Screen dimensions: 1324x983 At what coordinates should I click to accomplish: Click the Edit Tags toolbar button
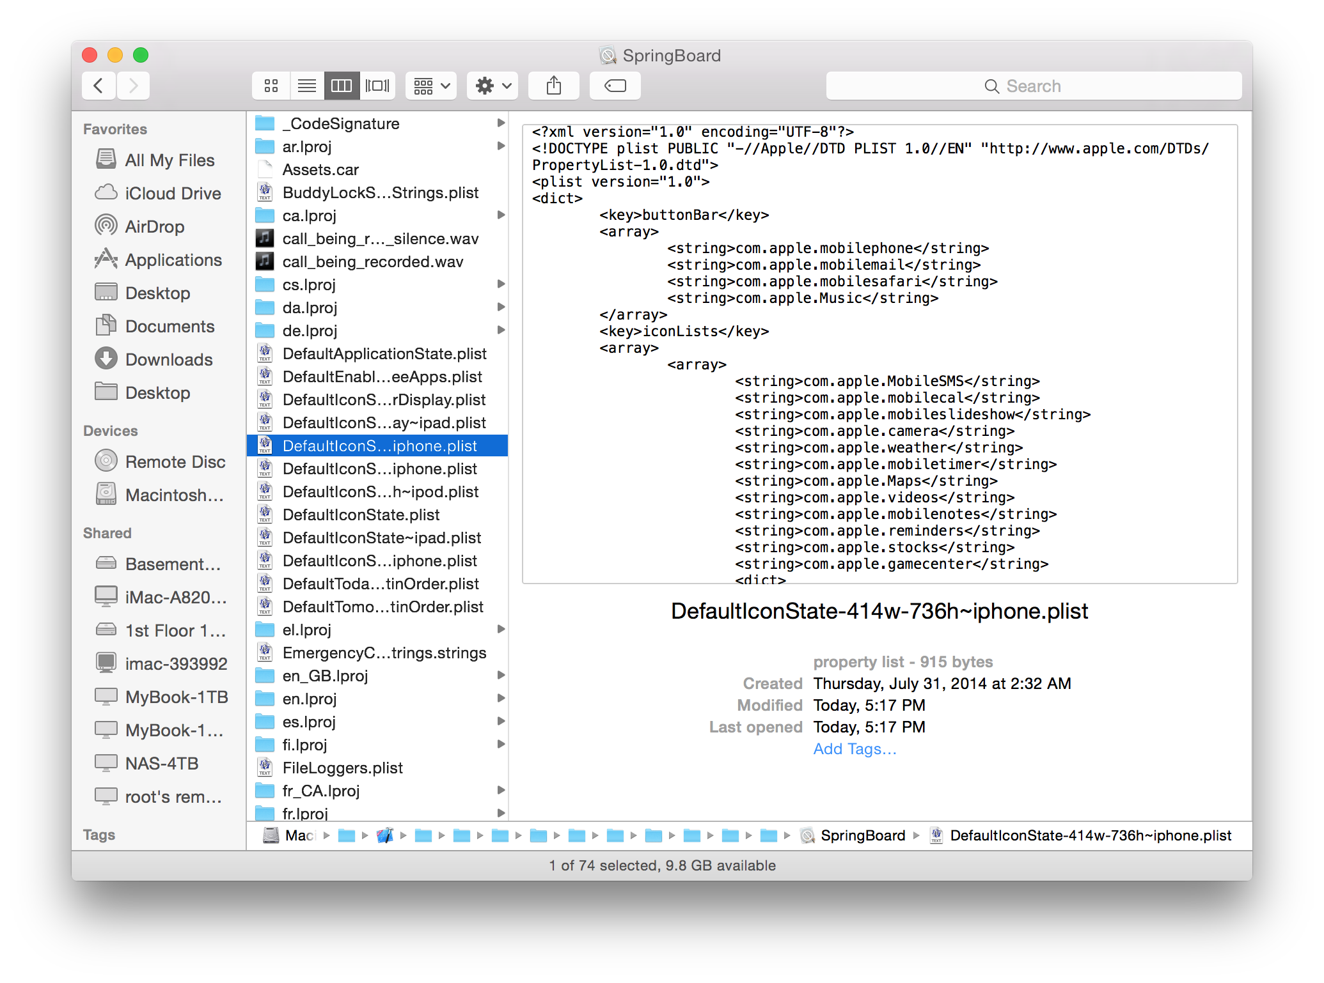pyautogui.click(x=615, y=86)
